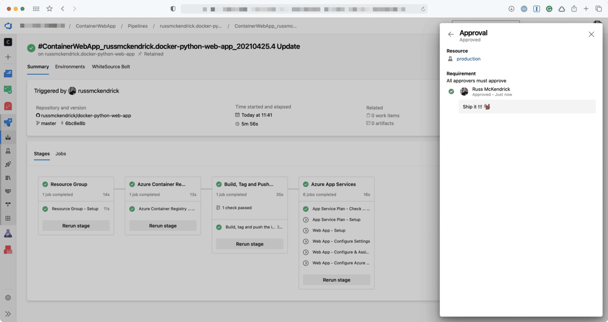Screen dimensions: 608x322
Task: Switch to the Jobs tab
Action: pos(61,153)
